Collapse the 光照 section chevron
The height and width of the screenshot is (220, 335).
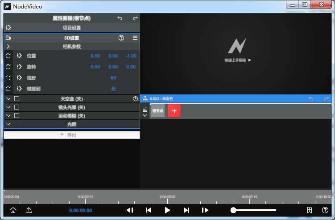coord(8,124)
